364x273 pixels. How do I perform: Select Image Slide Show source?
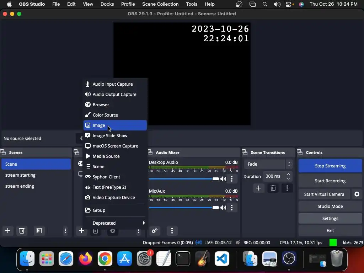coord(115,135)
